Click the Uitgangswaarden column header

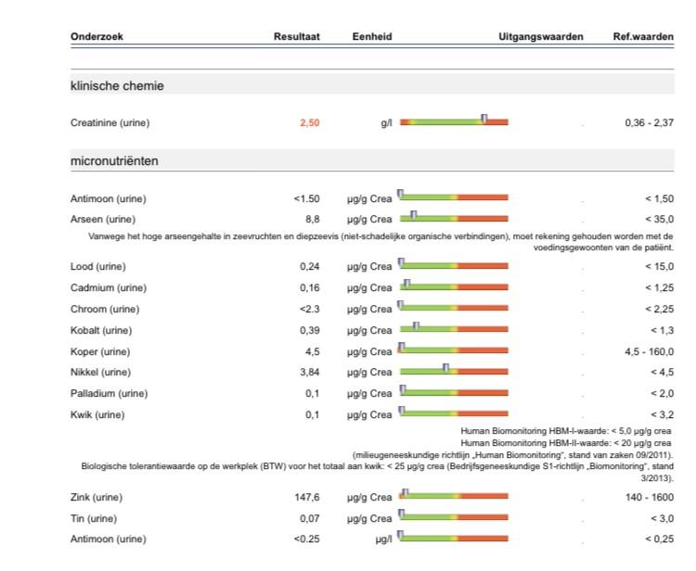541,37
